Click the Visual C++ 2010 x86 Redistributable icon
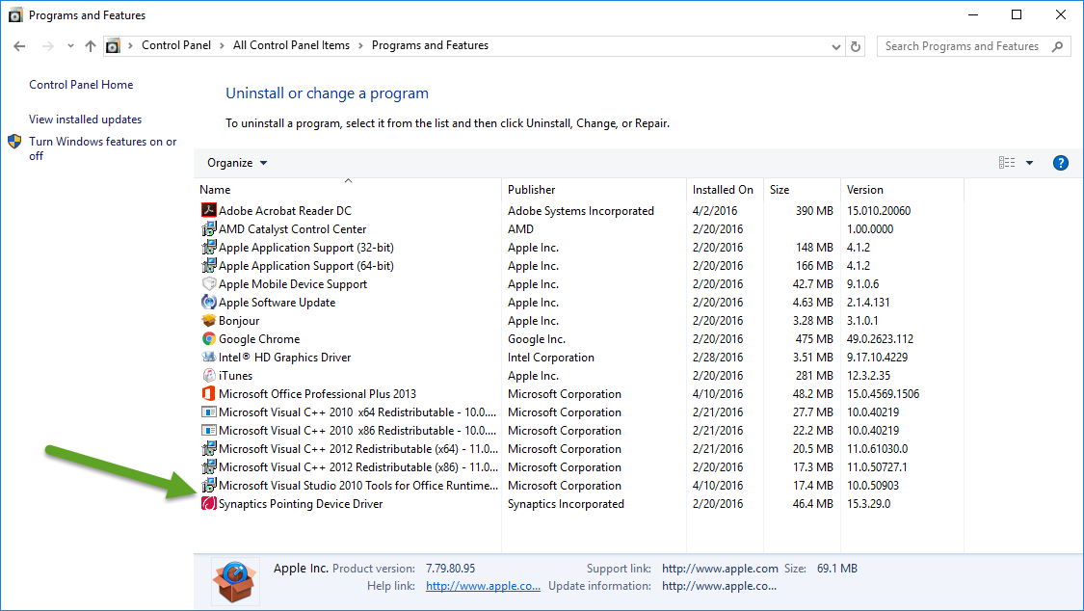Viewport: 1084px width, 611px height. (208, 430)
